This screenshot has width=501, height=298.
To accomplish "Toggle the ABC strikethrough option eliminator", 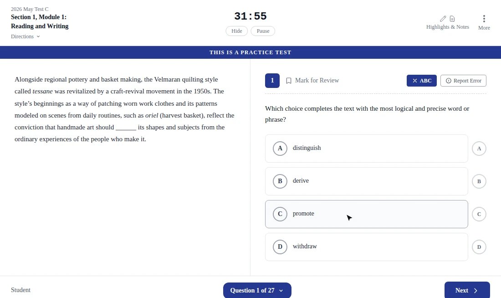I will [421, 81].
